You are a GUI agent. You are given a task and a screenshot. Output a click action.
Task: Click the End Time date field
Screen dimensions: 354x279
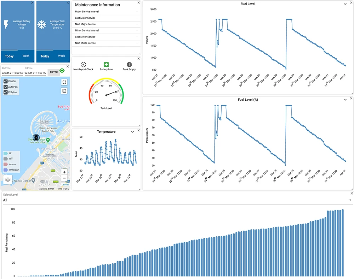point(35,73)
